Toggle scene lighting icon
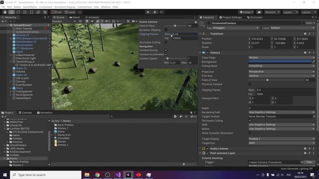Image resolution: width=319 pixels, height=179 pixels. coord(87,21)
